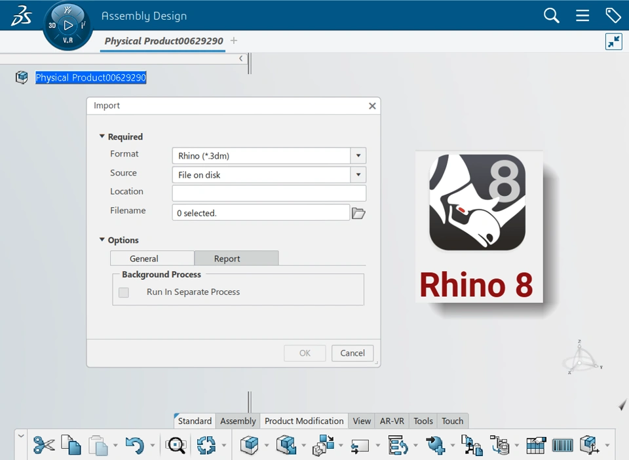Image resolution: width=629 pixels, height=460 pixels.
Task: Add a new tab with the plus icon
Action: [234, 41]
